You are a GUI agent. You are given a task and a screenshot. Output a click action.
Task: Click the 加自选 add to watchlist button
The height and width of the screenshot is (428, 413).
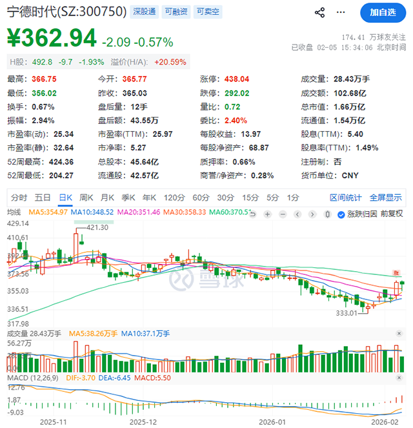pos(383,12)
